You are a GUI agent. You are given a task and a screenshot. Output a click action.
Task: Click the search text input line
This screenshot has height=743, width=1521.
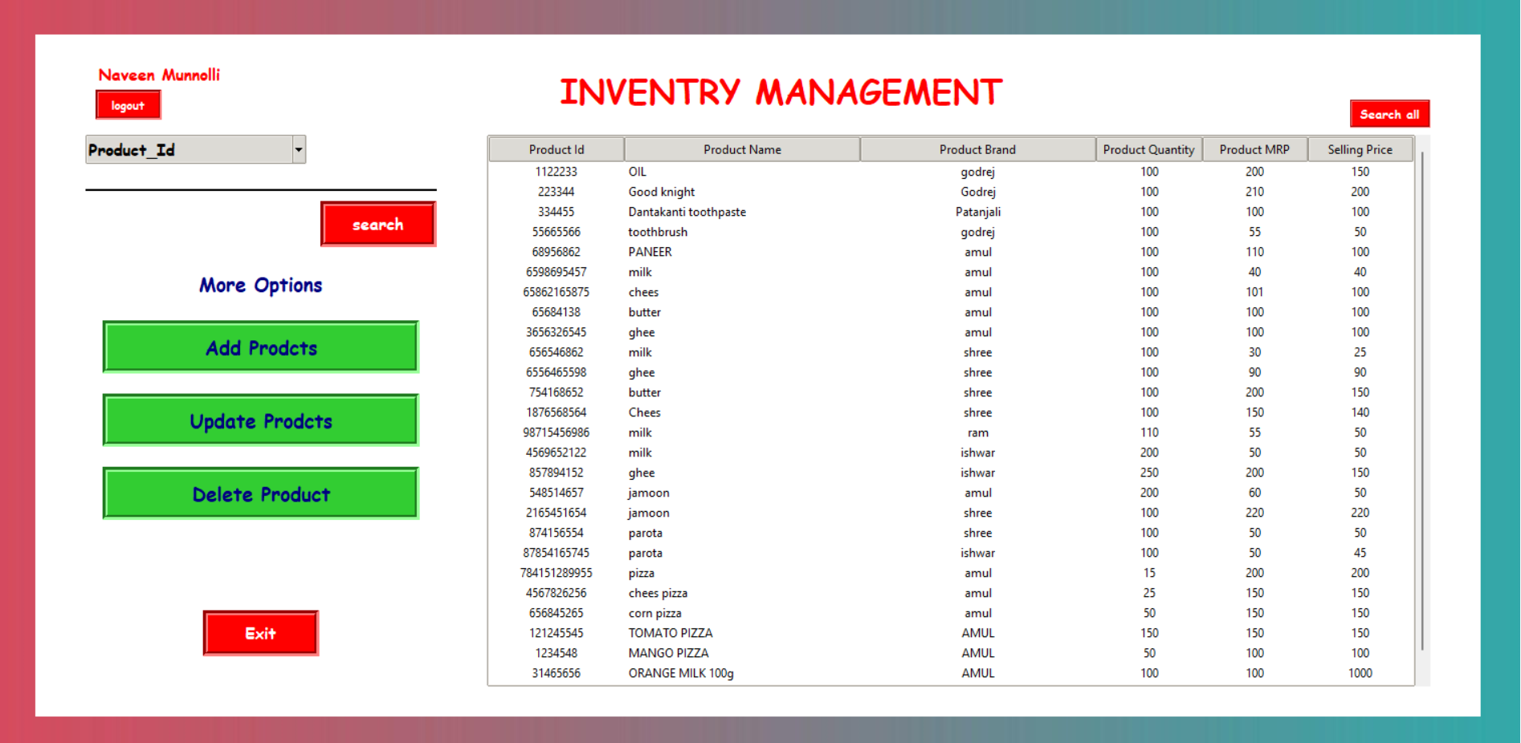261,180
